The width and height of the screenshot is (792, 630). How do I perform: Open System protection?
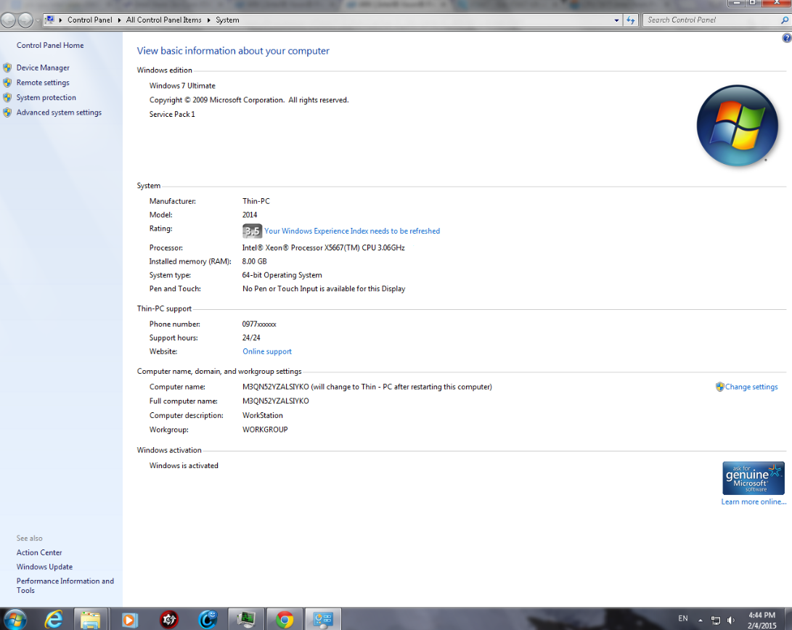(x=46, y=97)
